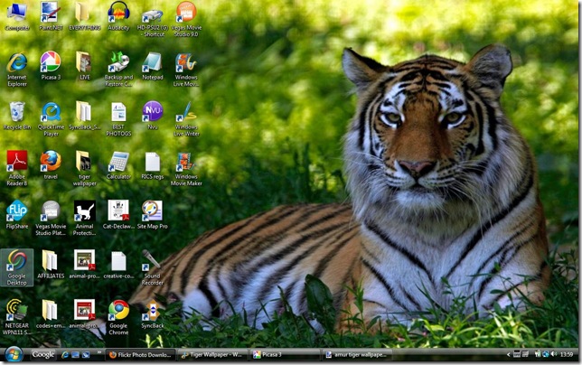Launch the Nvu editor
This screenshot has width=582, height=365.
pyautogui.click(x=153, y=116)
